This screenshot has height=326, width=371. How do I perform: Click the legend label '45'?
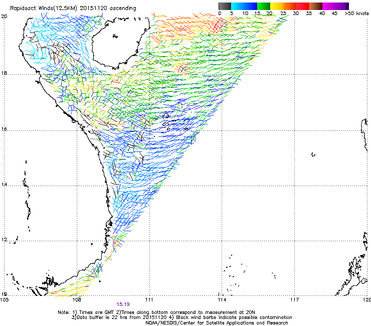pyautogui.click(x=334, y=14)
